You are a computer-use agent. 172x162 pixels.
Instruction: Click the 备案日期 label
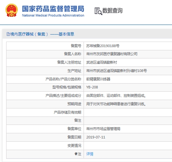click(75, 137)
